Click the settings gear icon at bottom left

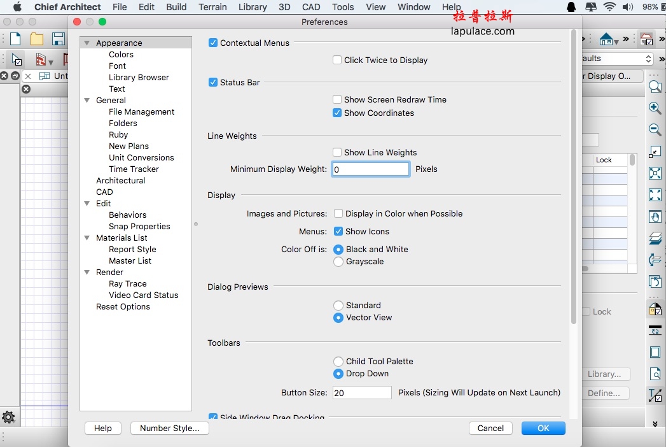pyautogui.click(x=8, y=417)
